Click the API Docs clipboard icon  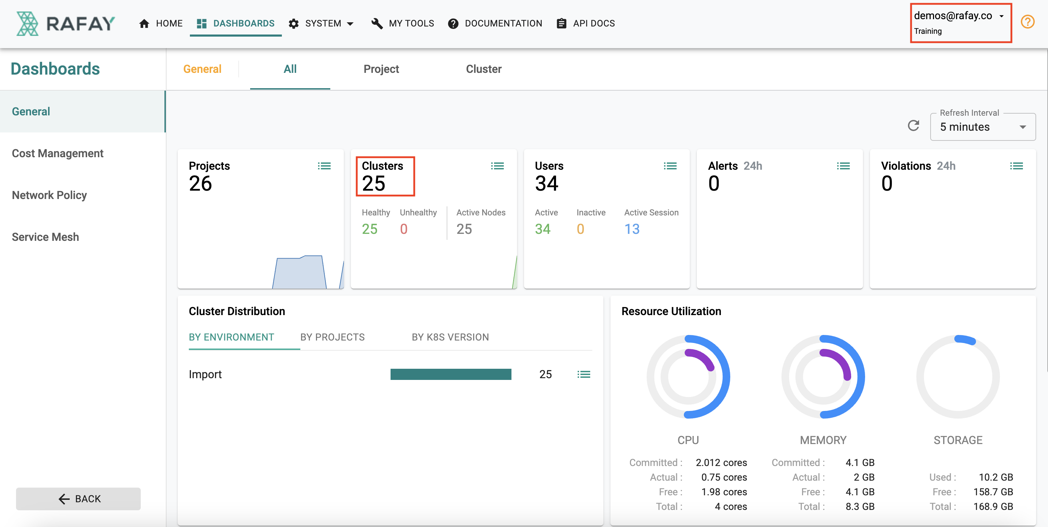pyautogui.click(x=561, y=24)
